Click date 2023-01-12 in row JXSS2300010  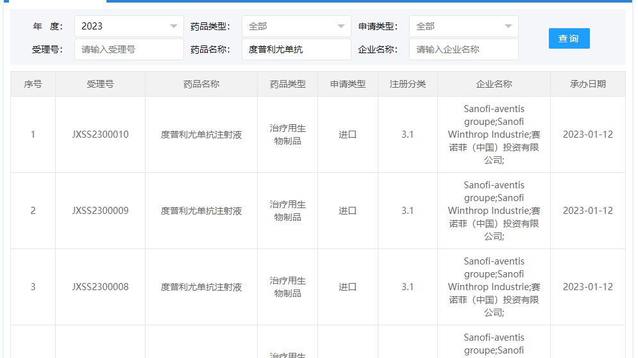point(587,134)
